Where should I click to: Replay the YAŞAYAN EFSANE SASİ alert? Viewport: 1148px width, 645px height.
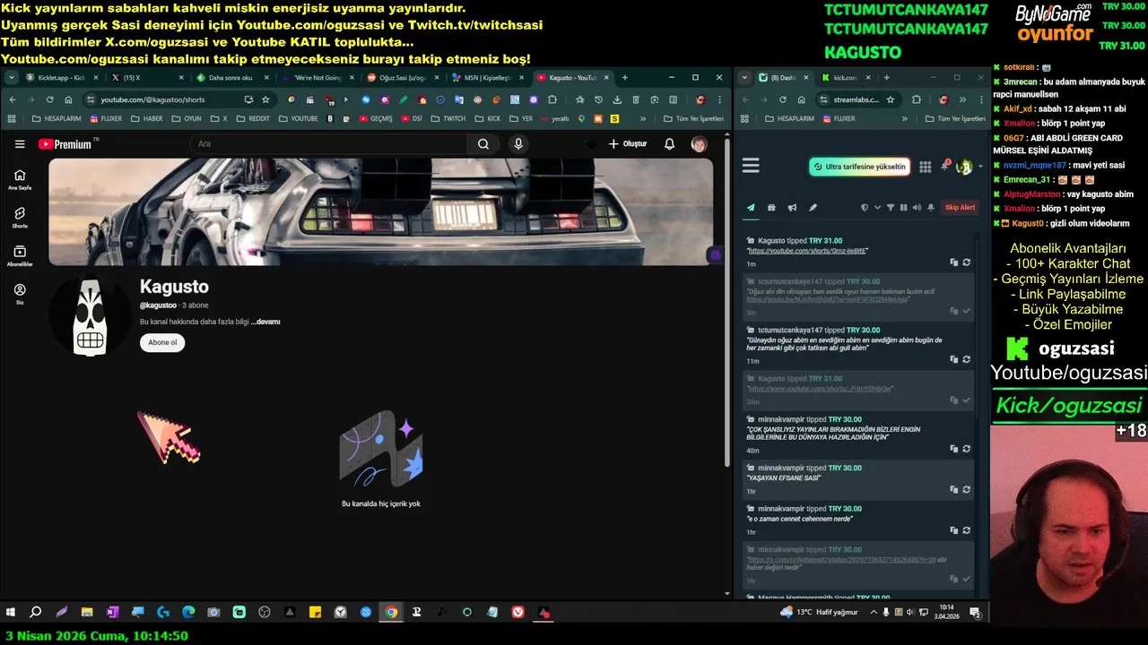(x=966, y=490)
